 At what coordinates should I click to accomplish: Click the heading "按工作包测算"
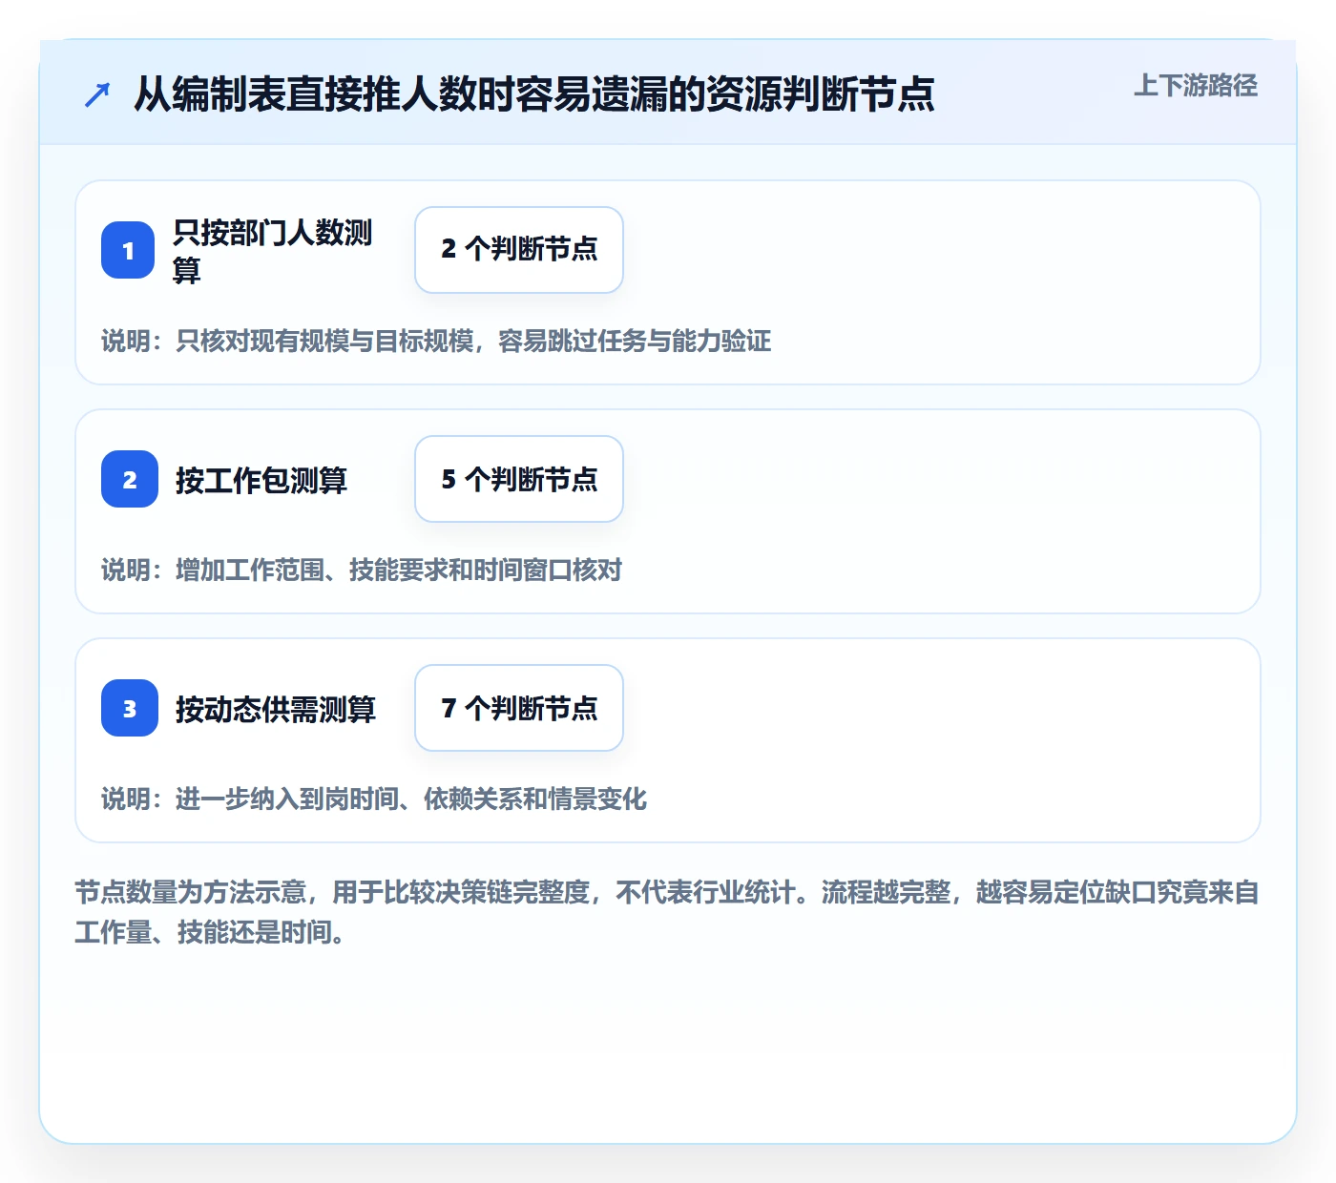[261, 480]
